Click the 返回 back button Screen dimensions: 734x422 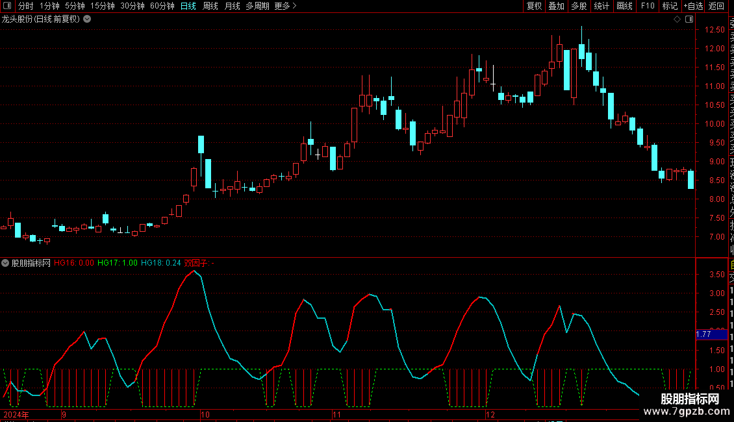click(716, 6)
